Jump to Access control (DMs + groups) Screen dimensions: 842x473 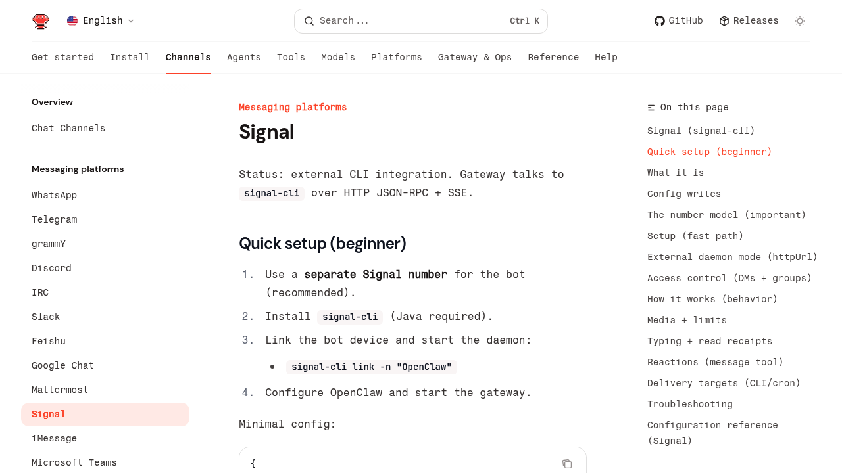pos(729,278)
